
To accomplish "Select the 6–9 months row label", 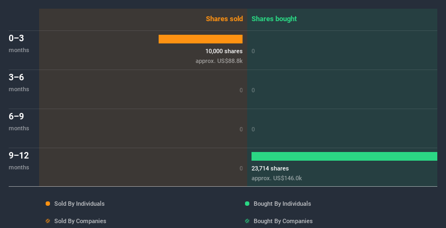I will coord(18,121).
